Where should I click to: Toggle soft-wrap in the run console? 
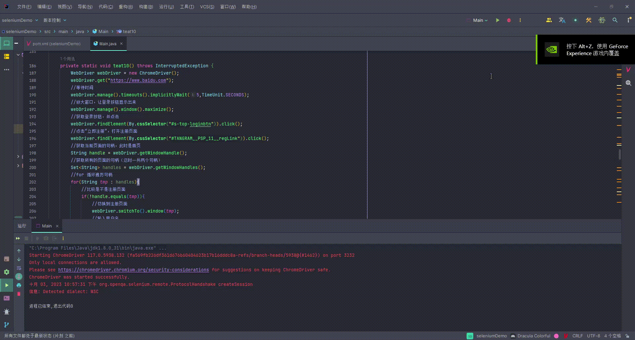point(19,268)
